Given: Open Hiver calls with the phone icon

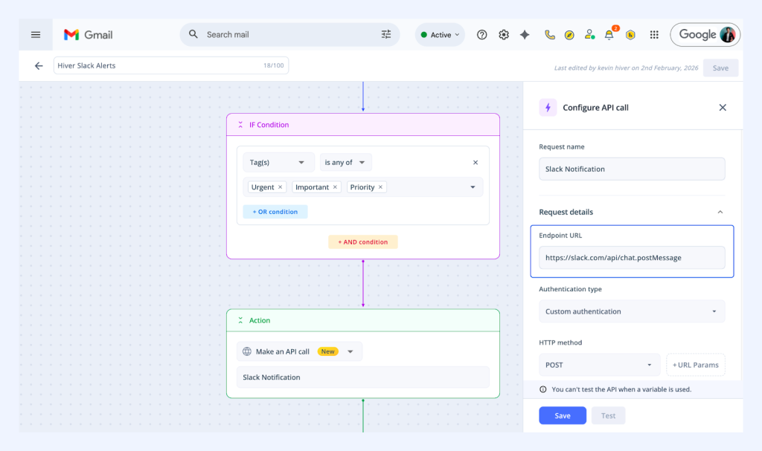Looking at the screenshot, I should [x=549, y=34].
